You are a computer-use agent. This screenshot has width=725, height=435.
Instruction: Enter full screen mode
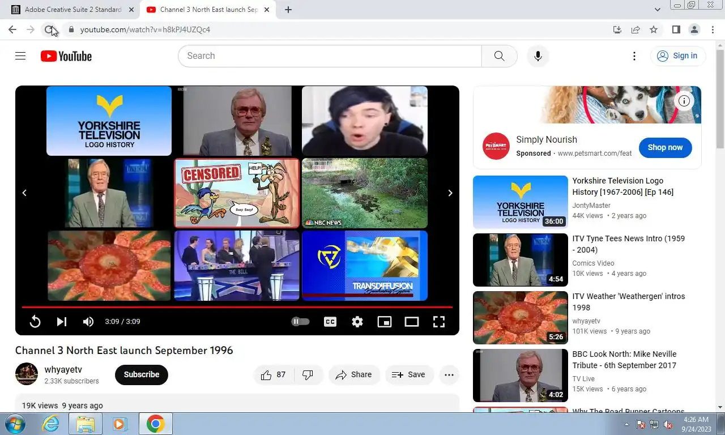(439, 322)
